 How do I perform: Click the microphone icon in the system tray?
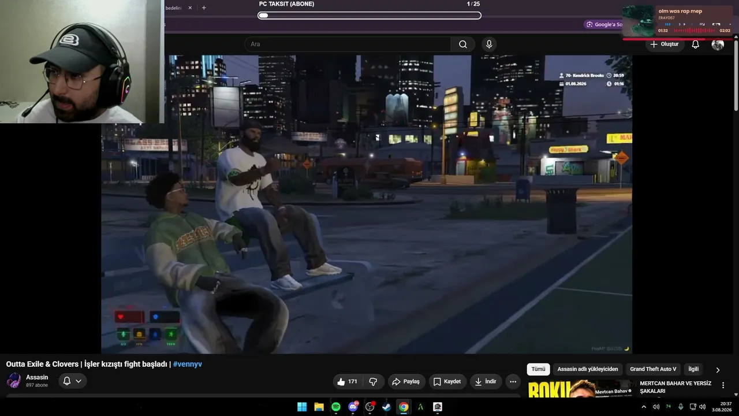681,407
